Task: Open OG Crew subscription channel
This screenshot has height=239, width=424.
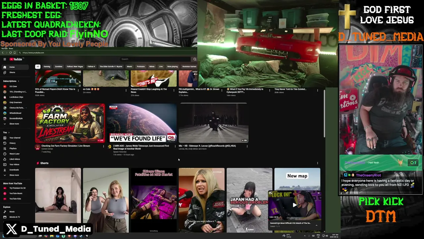Action: [x=16, y=86]
